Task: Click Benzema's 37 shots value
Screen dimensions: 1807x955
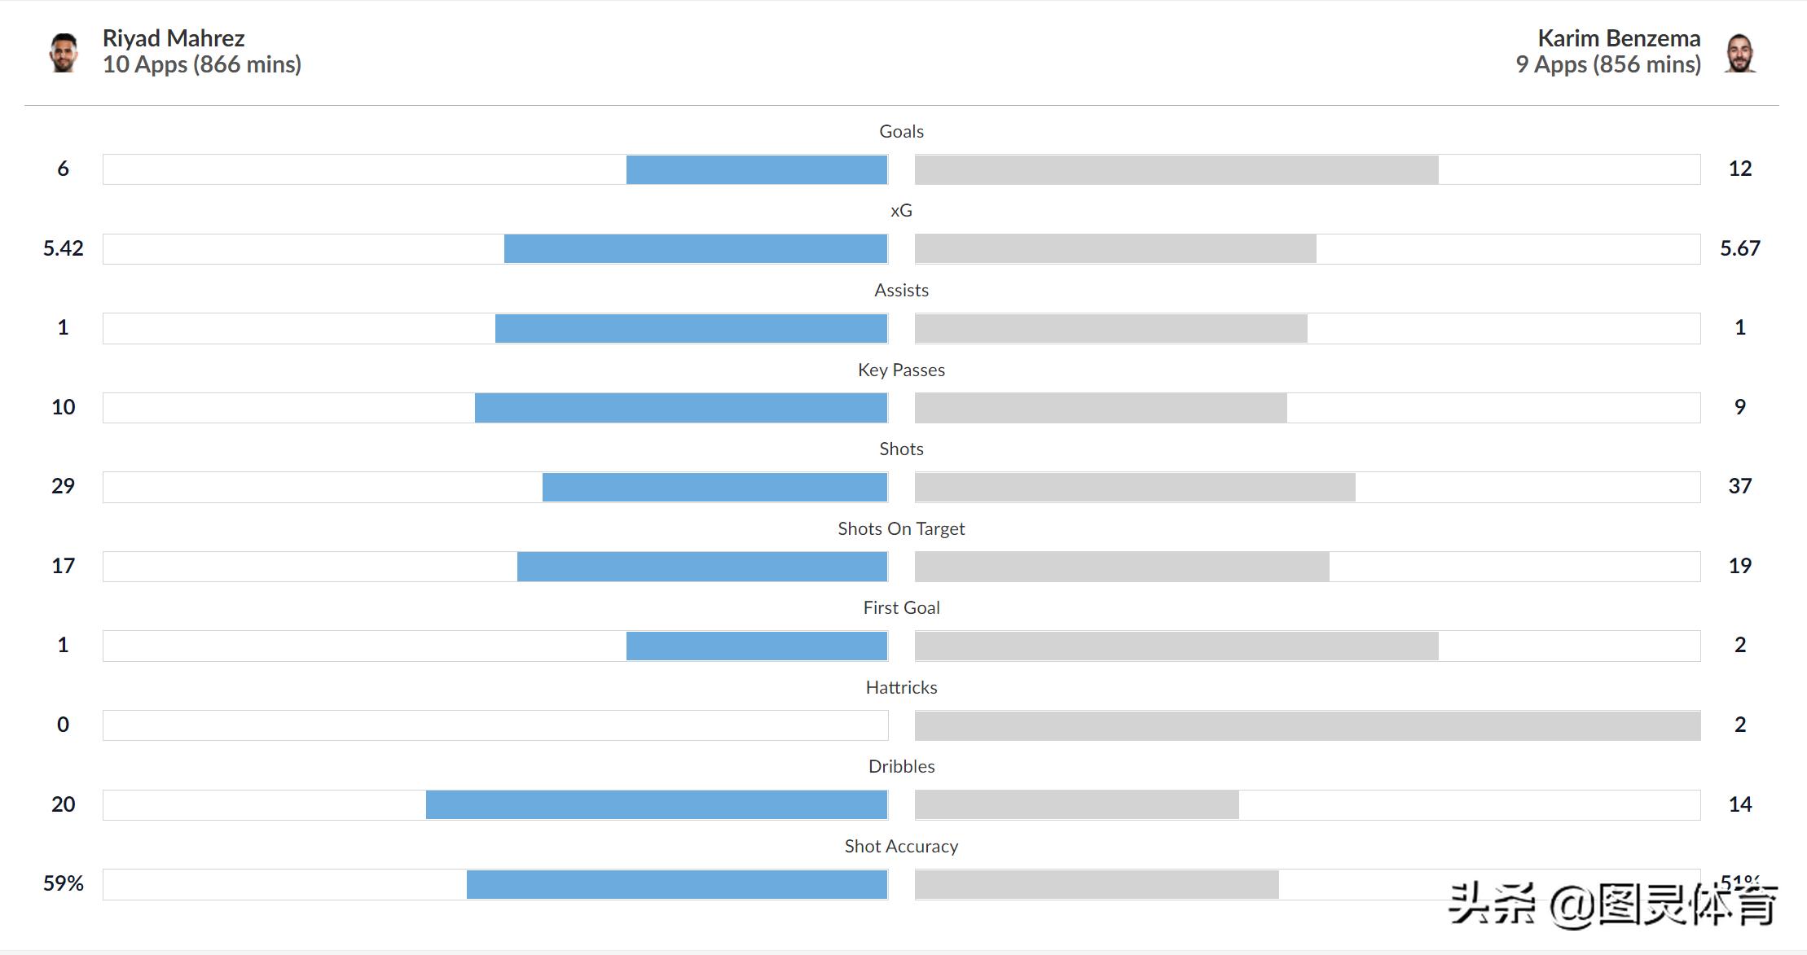Action: (1739, 486)
